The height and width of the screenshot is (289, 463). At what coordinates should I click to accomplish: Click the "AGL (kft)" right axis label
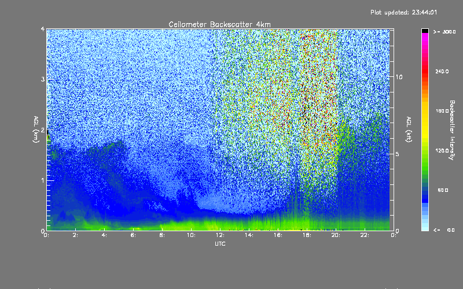[x=409, y=129]
